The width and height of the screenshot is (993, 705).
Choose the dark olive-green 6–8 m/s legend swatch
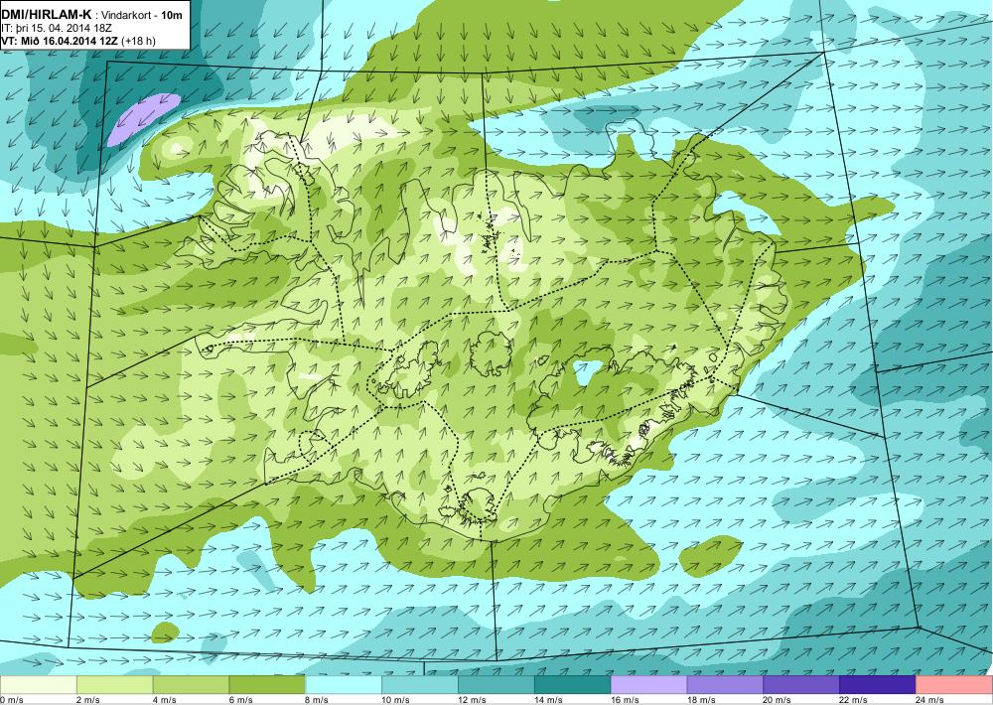[267, 685]
